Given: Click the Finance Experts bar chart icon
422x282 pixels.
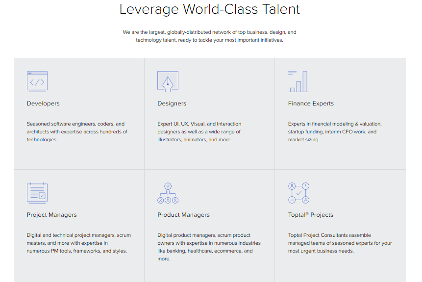Looking at the screenshot, I should (298, 81).
